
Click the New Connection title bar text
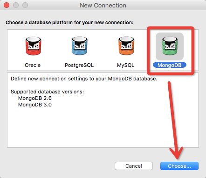(x=103, y=6)
